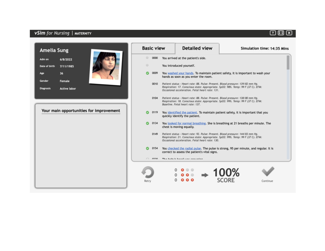Click the Retry arrow icon
The image size is (325, 251).
coord(147,172)
